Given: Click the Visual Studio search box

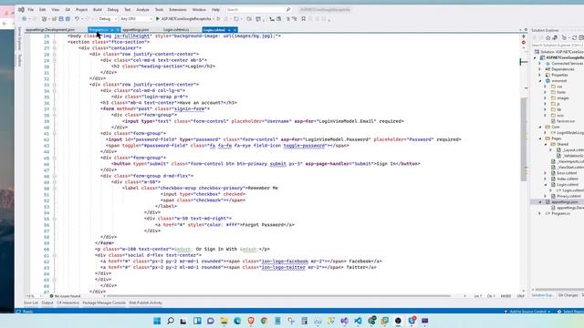Looking at the screenshot, I should [258, 10].
